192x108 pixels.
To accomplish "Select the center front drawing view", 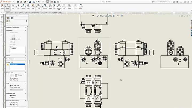I will 94,54.
